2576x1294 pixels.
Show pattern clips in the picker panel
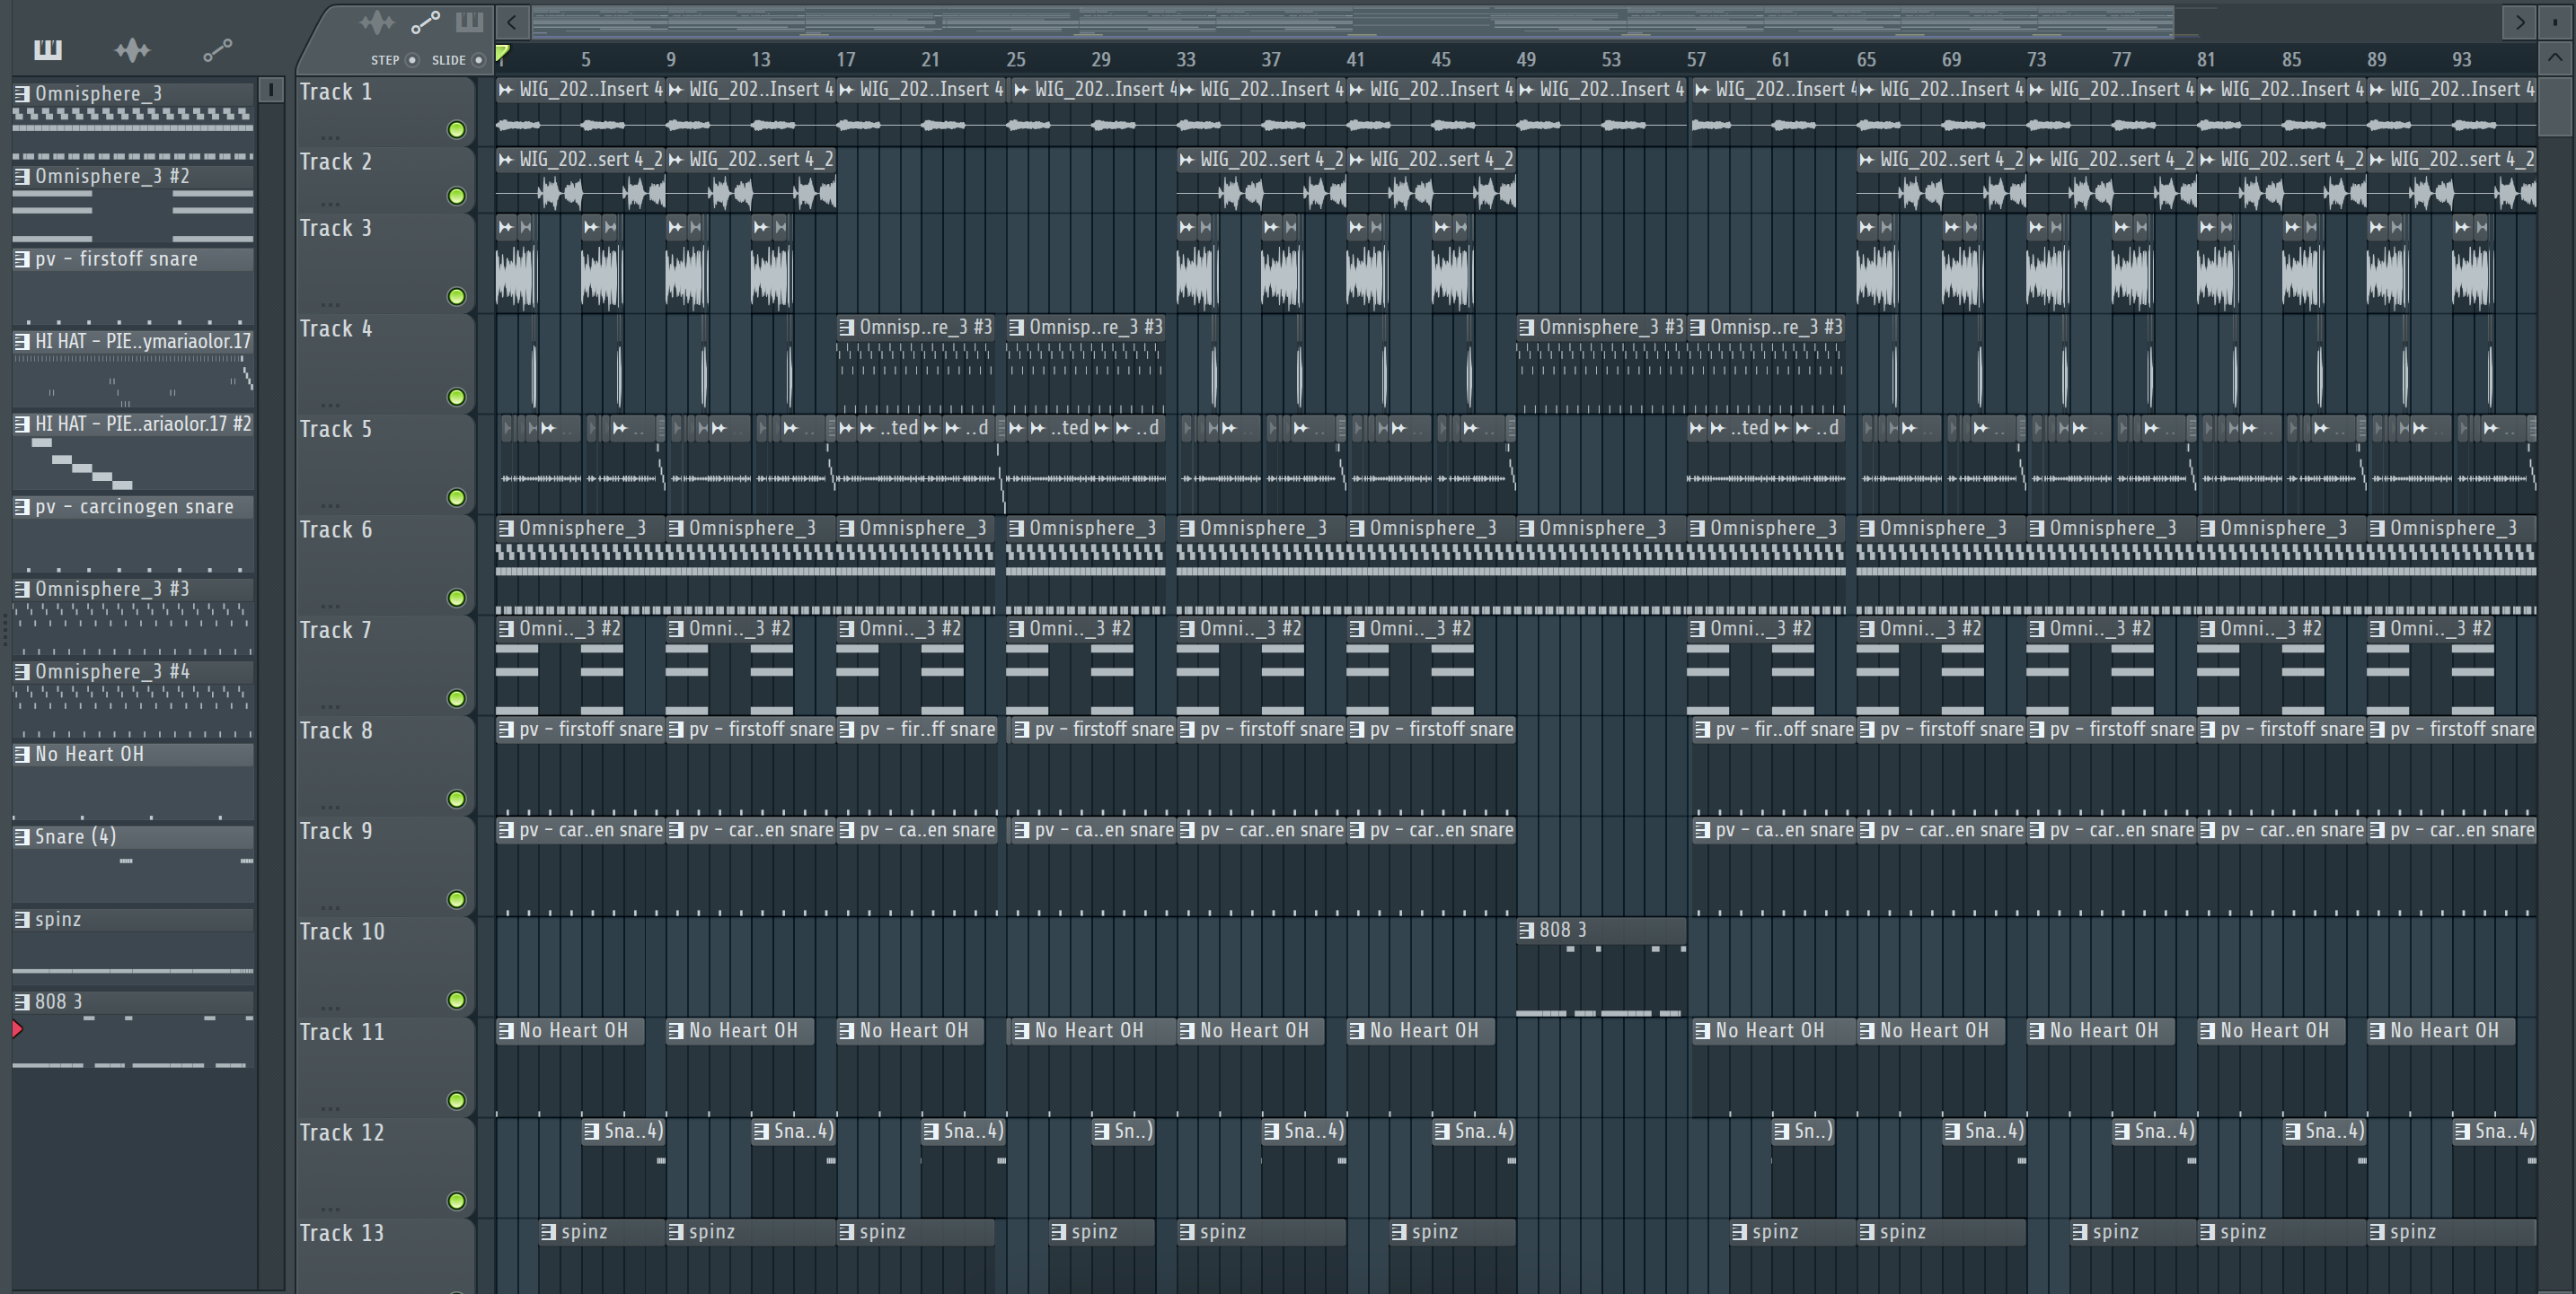[47, 49]
